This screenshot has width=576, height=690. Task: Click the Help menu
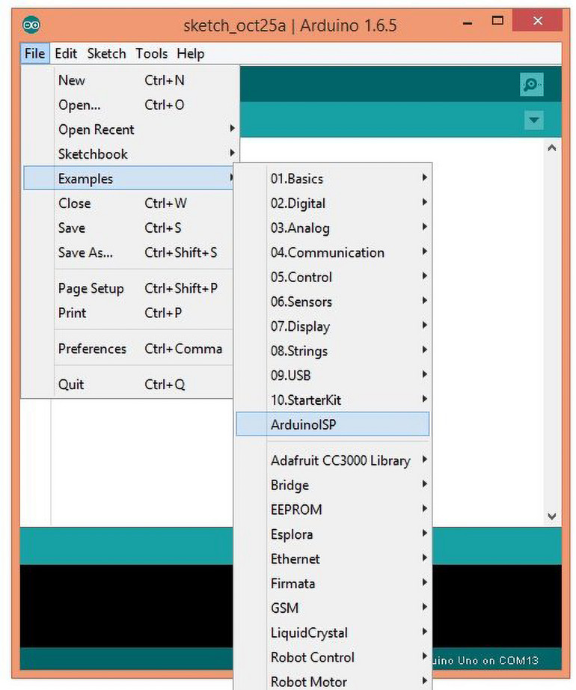(x=190, y=54)
